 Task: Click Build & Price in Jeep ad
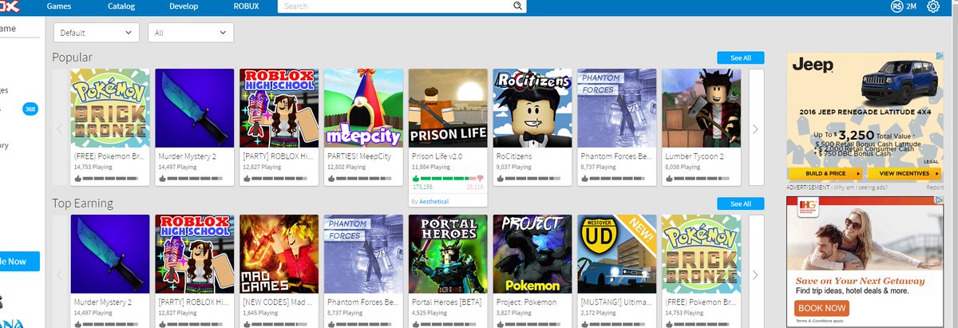825,172
